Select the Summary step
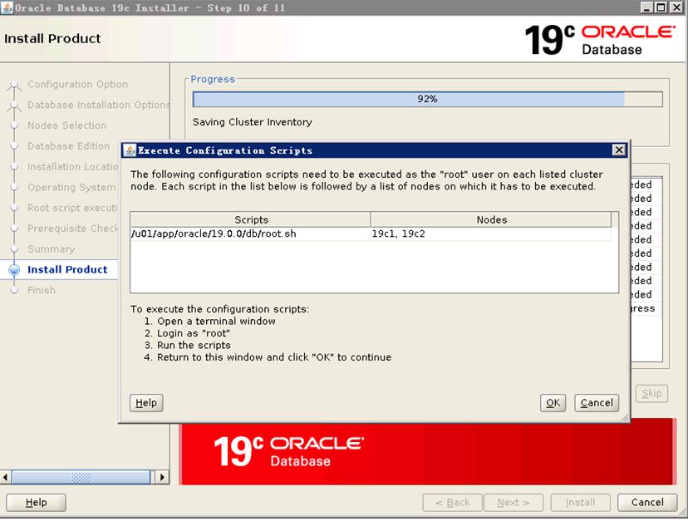Image resolution: width=688 pixels, height=521 pixels. (x=51, y=249)
